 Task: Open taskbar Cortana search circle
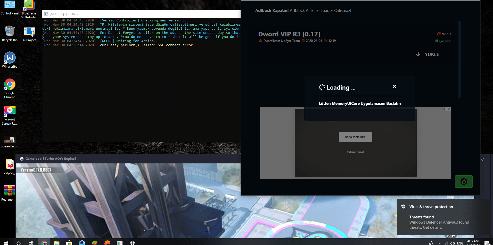[x=19, y=243]
